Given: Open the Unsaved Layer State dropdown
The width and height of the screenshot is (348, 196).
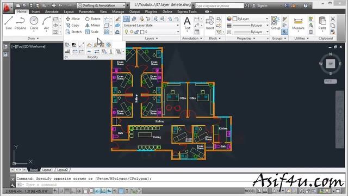Looking at the screenshot, I should pyautogui.click(x=151, y=26).
